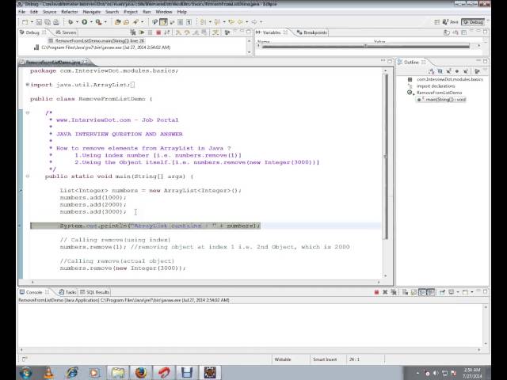Switch to the Servers tab

click(x=66, y=32)
